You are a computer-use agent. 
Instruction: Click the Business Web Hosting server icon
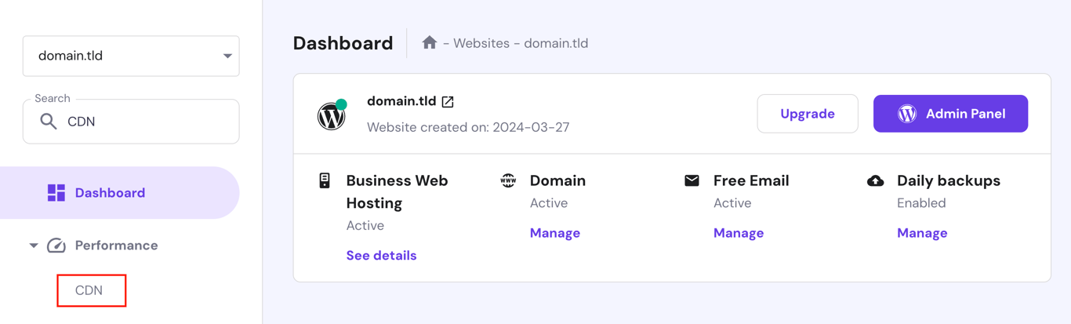tap(325, 180)
